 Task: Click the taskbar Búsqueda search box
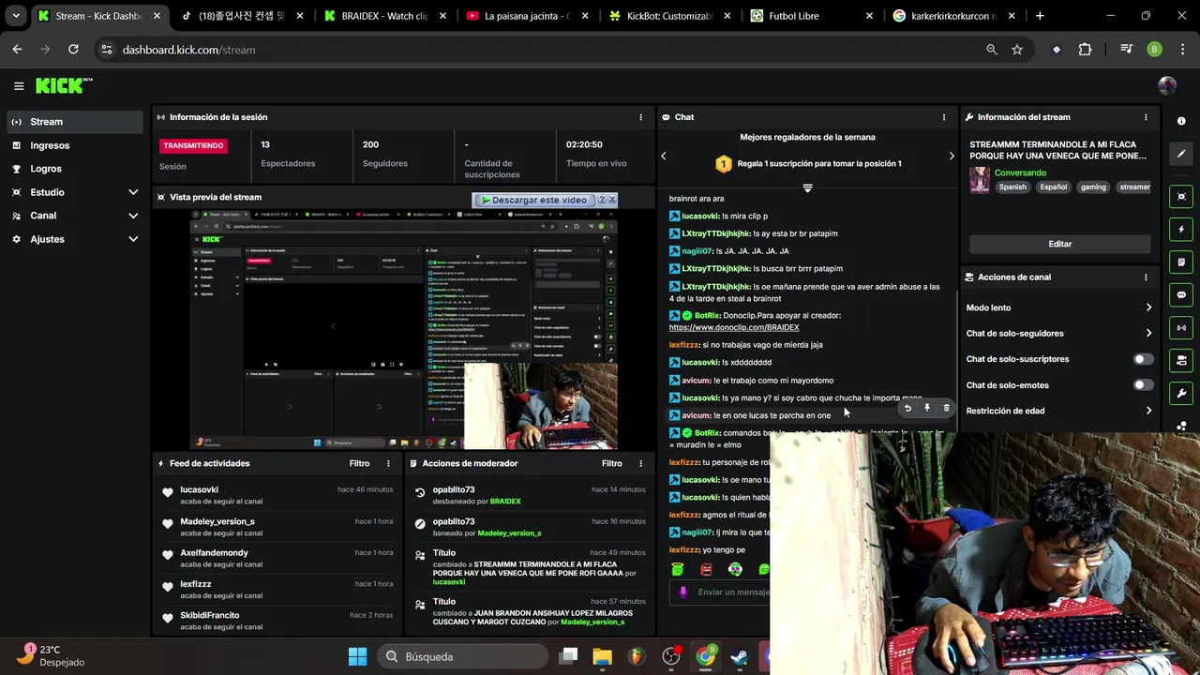click(x=462, y=656)
